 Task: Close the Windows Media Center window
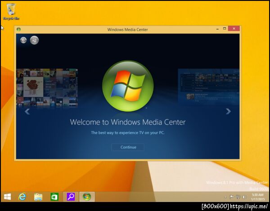click(x=234, y=29)
